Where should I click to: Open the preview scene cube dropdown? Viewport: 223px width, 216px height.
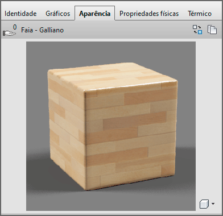(207, 204)
